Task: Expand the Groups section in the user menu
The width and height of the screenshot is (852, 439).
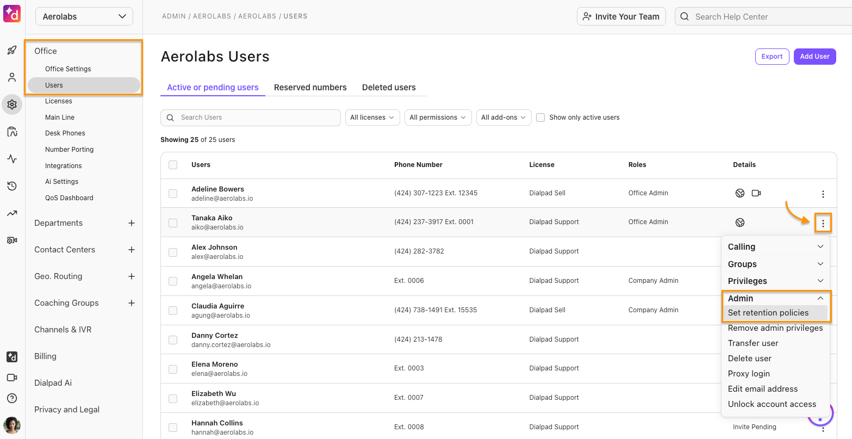Action: pos(776,264)
